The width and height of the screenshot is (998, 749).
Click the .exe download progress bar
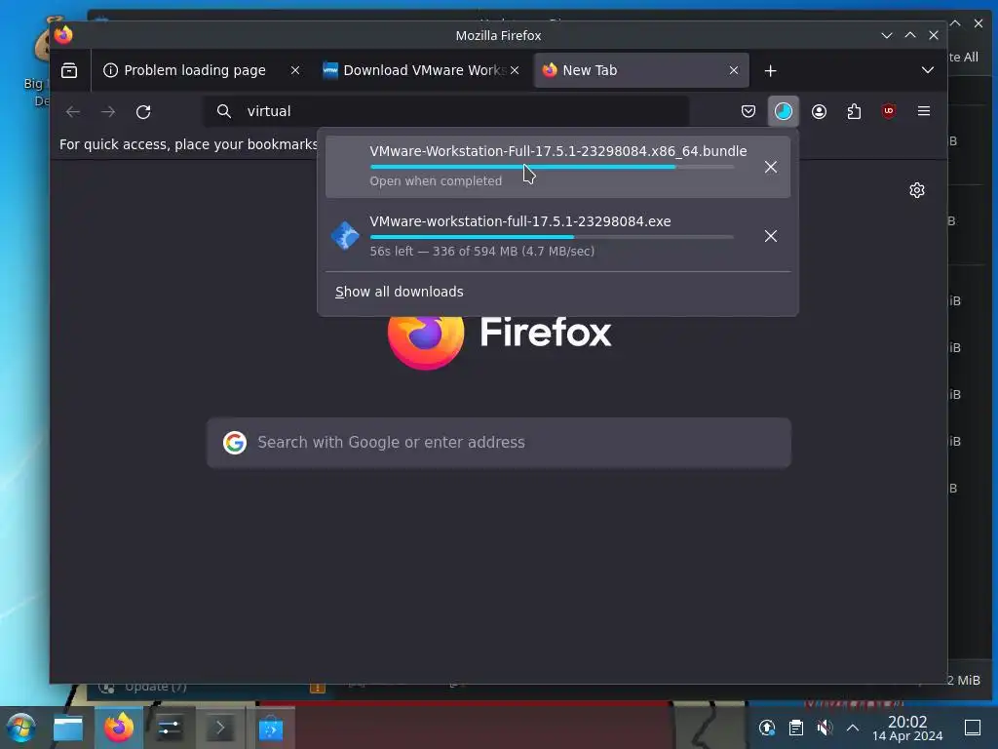(x=552, y=237)
